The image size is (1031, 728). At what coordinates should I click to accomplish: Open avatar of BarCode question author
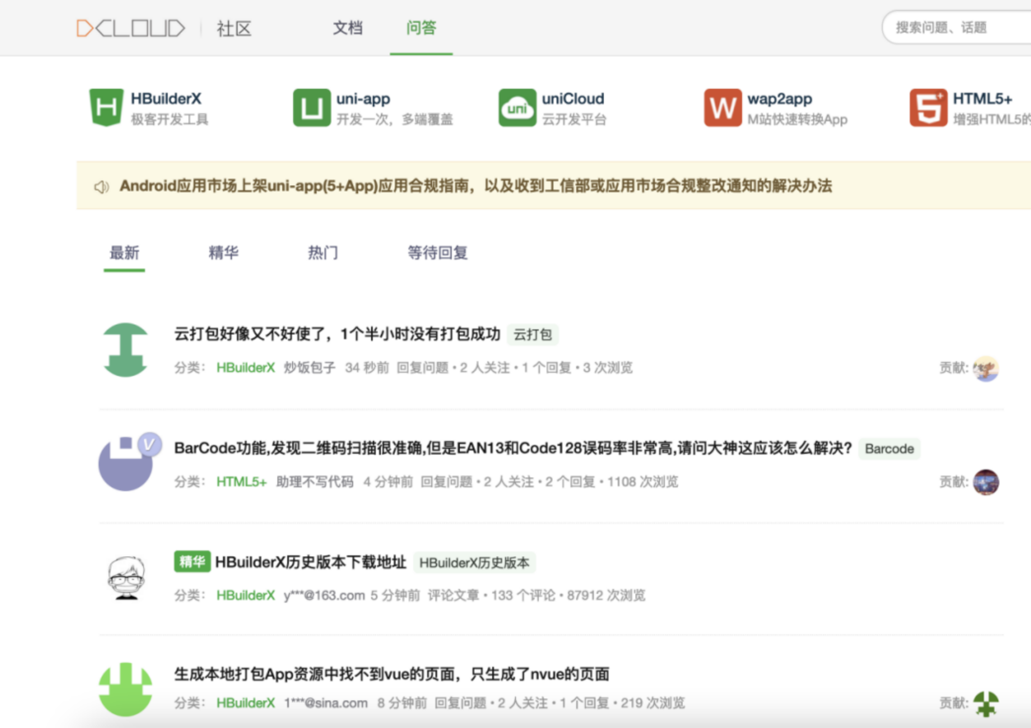click(x=125, y=464)
